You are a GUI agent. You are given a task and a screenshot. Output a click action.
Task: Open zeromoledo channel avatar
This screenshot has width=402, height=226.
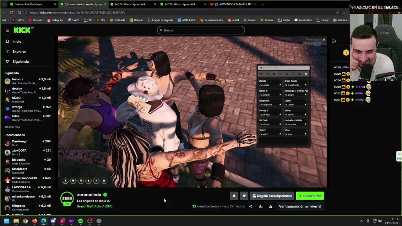pos(67,199)
